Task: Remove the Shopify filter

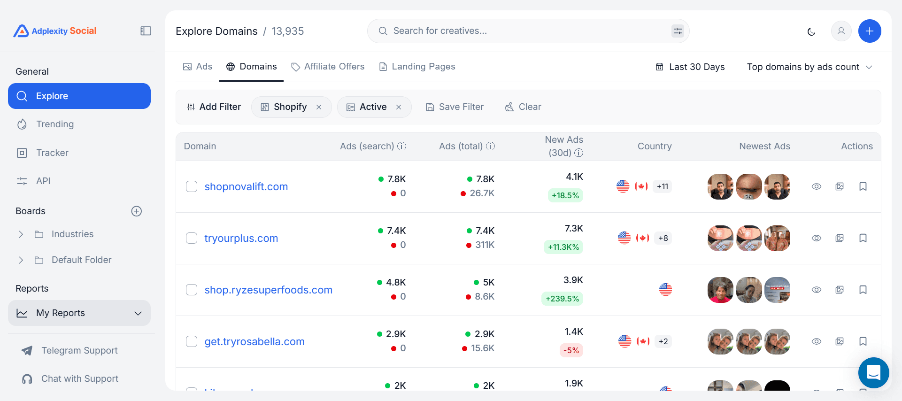Action: pyautogui.click(x=319, y=107)
